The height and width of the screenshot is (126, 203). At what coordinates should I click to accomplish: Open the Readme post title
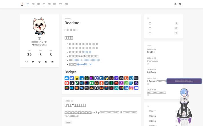click(72, 23)
